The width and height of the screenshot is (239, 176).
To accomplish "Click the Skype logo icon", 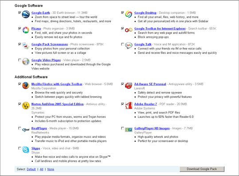I will [x=26, y=150].
